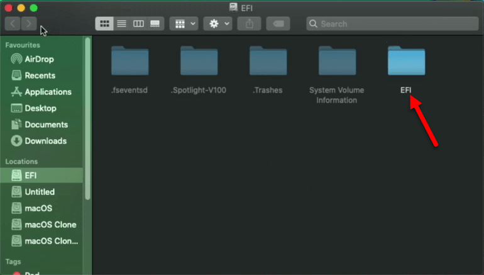Click the Locations section header
The height and width of the screenshot is (275, 484).
tap(21, 162)
